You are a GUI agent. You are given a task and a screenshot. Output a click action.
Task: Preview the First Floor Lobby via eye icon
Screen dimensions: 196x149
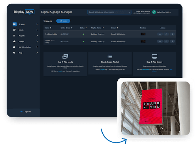click(160, 34)
